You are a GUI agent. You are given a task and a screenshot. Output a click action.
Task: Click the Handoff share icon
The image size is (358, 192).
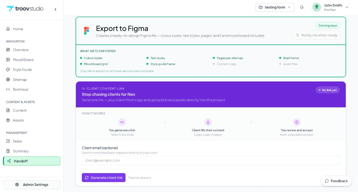9,161
